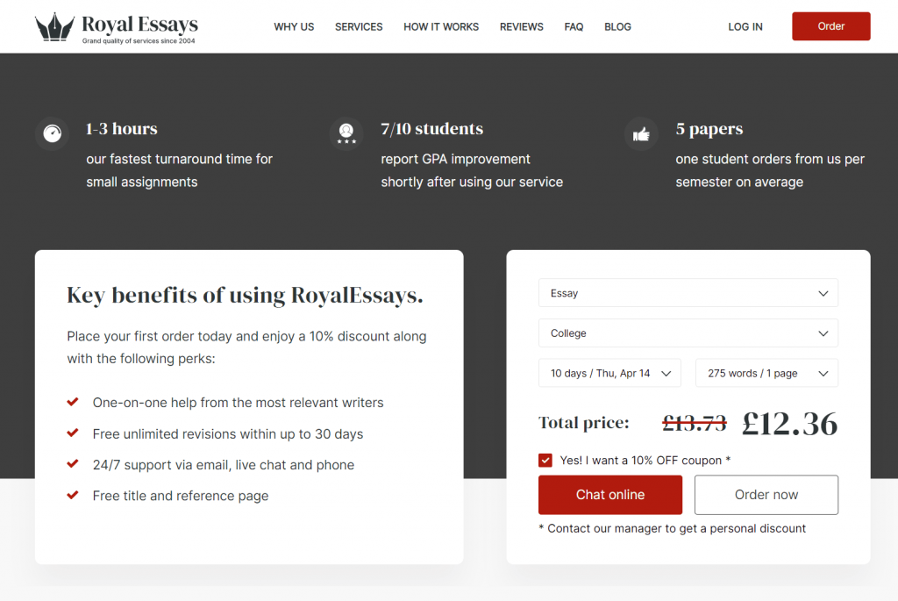Open the REVIEWS page
Screen dimensions: 898x601
[x=522, y=27]
